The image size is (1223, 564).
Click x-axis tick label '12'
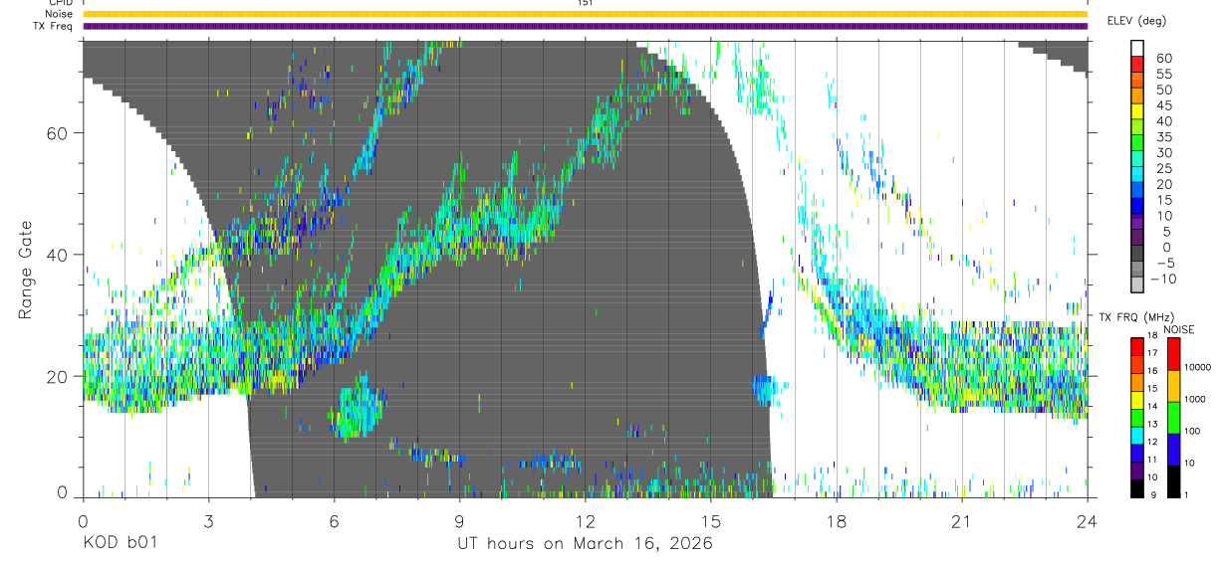pyautogui.click(x=585, y=520)
